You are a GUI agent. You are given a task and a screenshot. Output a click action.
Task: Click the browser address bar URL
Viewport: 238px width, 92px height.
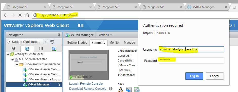tap(58, 15)
